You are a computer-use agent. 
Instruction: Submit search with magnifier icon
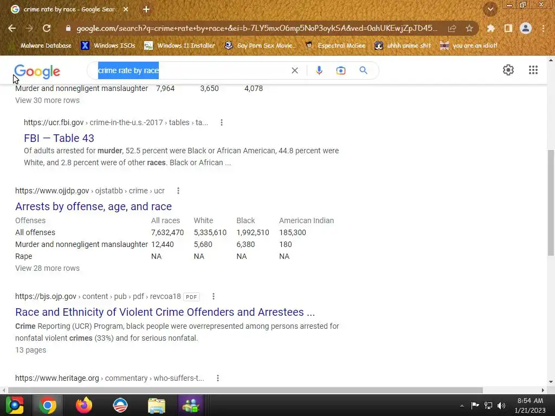click(363, 70)
